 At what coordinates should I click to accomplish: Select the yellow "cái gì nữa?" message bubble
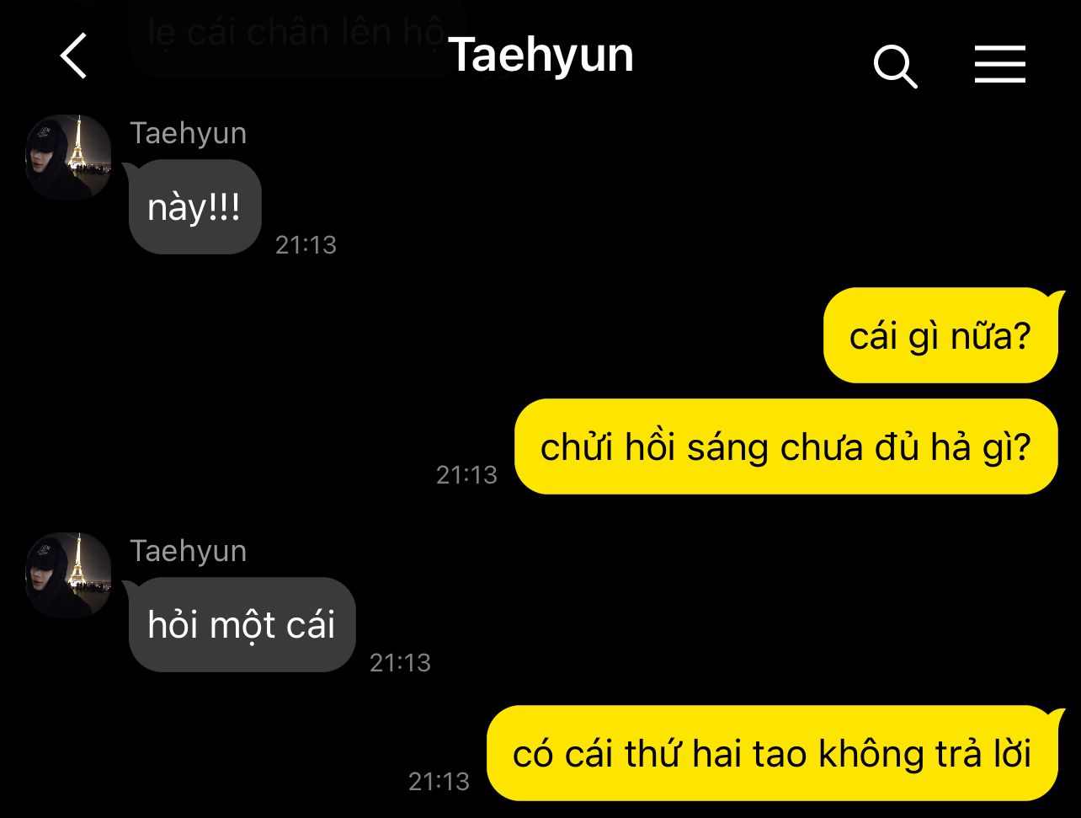[940, 335]
